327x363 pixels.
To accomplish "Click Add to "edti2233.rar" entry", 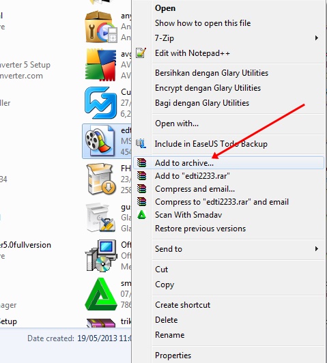I will 193,176.
